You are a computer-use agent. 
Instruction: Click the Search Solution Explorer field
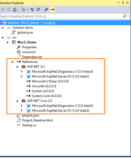click(61, 16)
